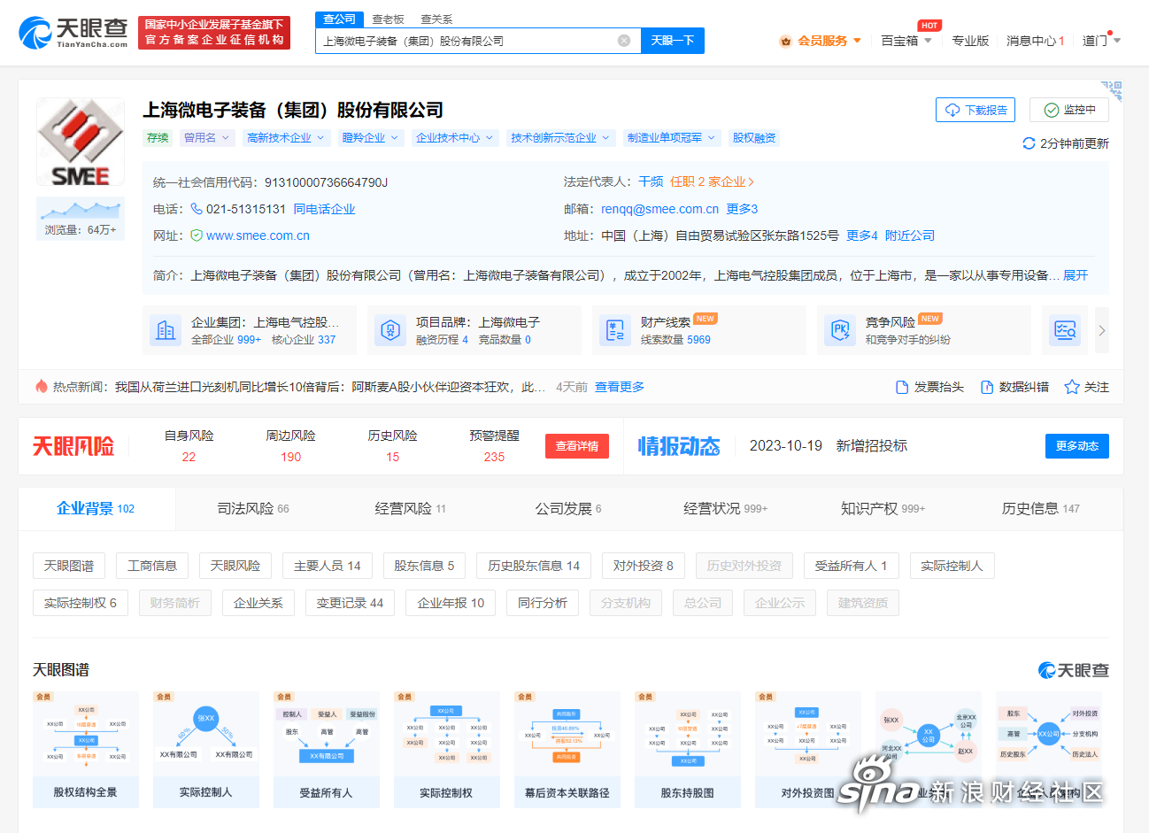Expand the 制造业单项冠军 tag dropdown
This screenshot has height=833, width=1149.
point(711,138)
